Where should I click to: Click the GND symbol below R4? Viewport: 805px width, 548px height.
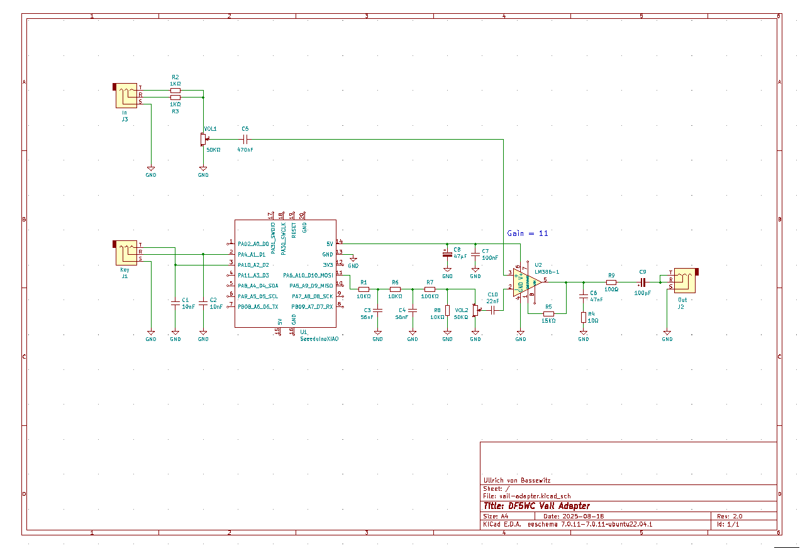tap(584, 335)
